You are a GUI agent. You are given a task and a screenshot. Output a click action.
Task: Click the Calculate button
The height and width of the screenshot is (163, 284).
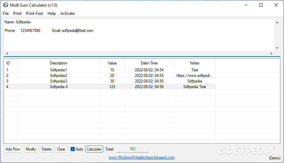94,149
